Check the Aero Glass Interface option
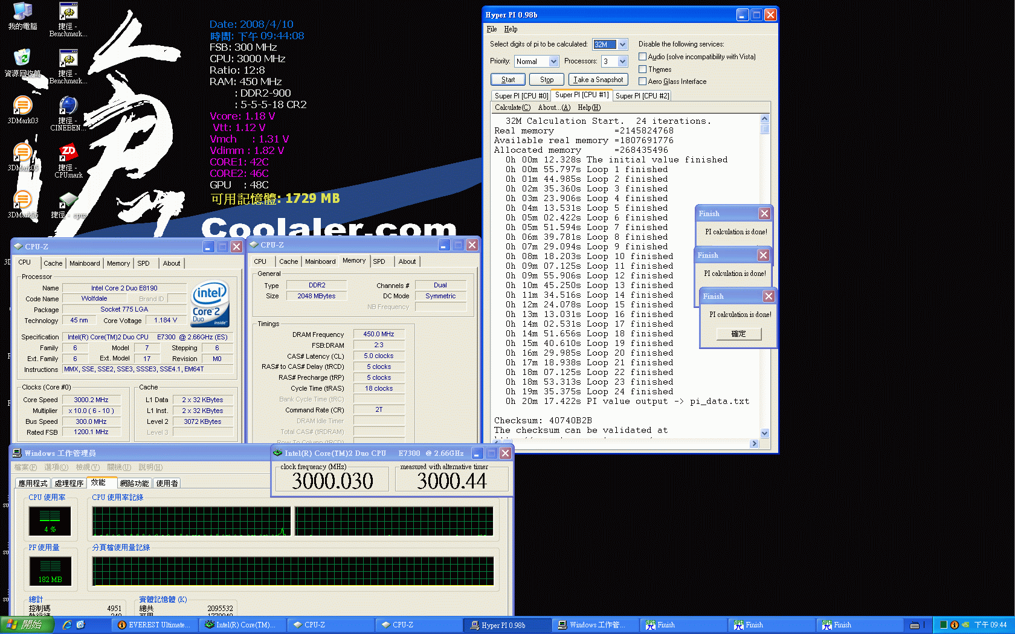Image resolution: width=1015 pixels, height=634 pixels. 643,82
